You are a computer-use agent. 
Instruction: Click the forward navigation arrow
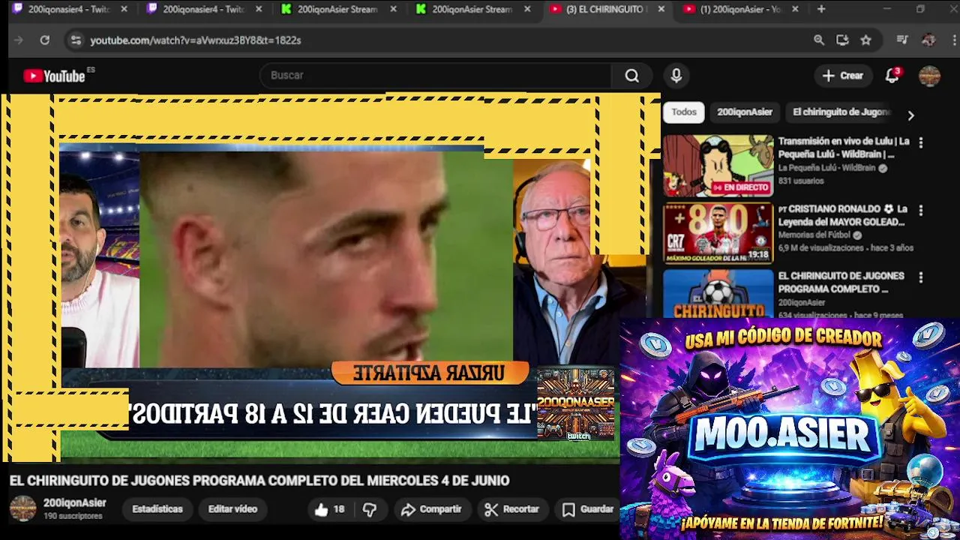tap(19, 40)
